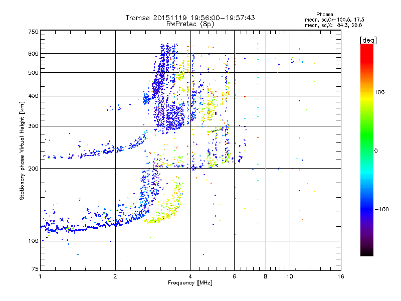Click the plot title 'Tromsø 20151119 19:56:00-19:57:43'
401x301 pixels.
coord(190,18)
